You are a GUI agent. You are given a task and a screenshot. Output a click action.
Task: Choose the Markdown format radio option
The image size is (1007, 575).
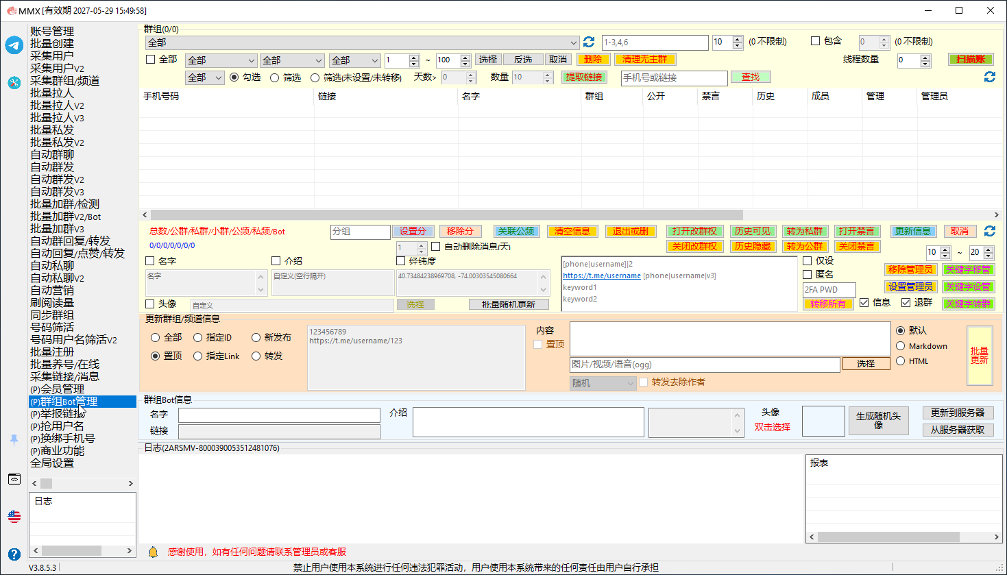(901, 346)
